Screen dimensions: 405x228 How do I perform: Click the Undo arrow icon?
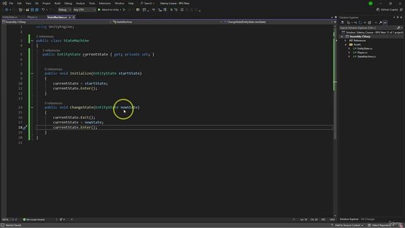point(44,9)
